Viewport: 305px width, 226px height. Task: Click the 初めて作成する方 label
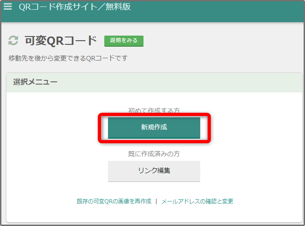154,110
